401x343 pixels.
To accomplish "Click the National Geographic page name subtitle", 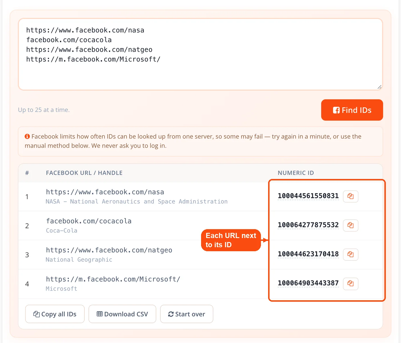I will pos(79,260).
